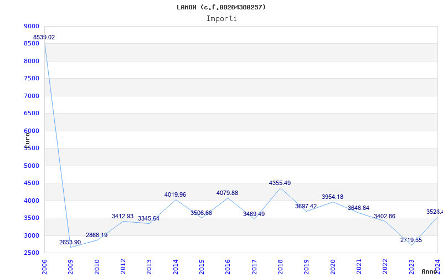The height and width of the screenshot is (277, 443).
Task: Select the 5000 y-axis tick label
Action: pyautogui.click(x=32, y=166)
